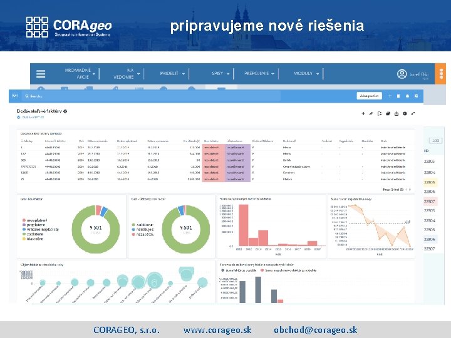Open the notifications bell icon
Viewport: 451px width, 338px height.
click(407, 96)
